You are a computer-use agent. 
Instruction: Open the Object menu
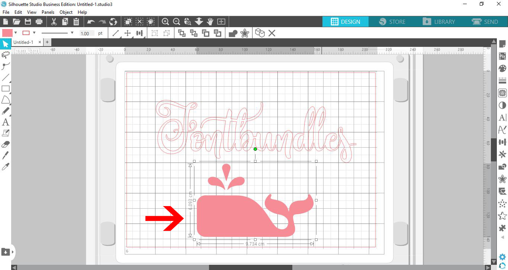point(66,12)
